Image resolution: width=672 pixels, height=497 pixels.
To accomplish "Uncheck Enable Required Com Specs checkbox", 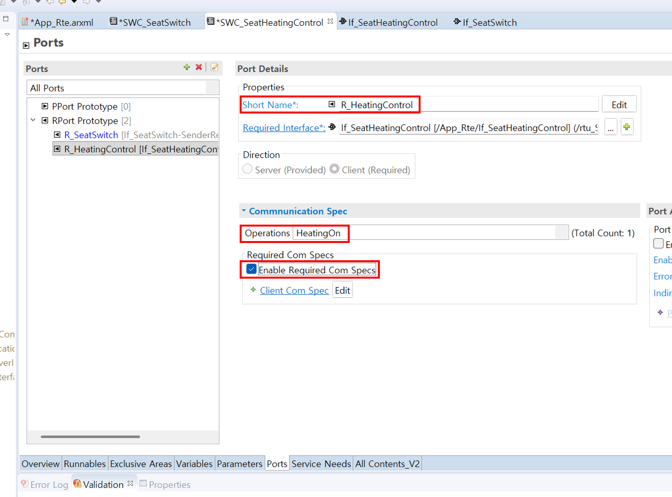I will coord(251,269).
